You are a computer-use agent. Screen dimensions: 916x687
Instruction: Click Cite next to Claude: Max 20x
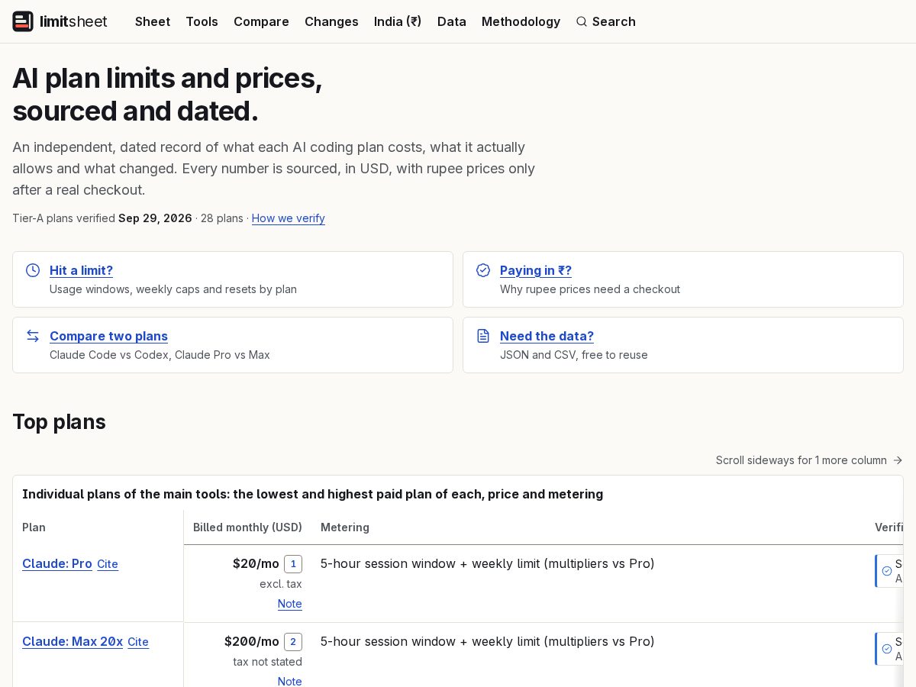click(x=138, y=642)
